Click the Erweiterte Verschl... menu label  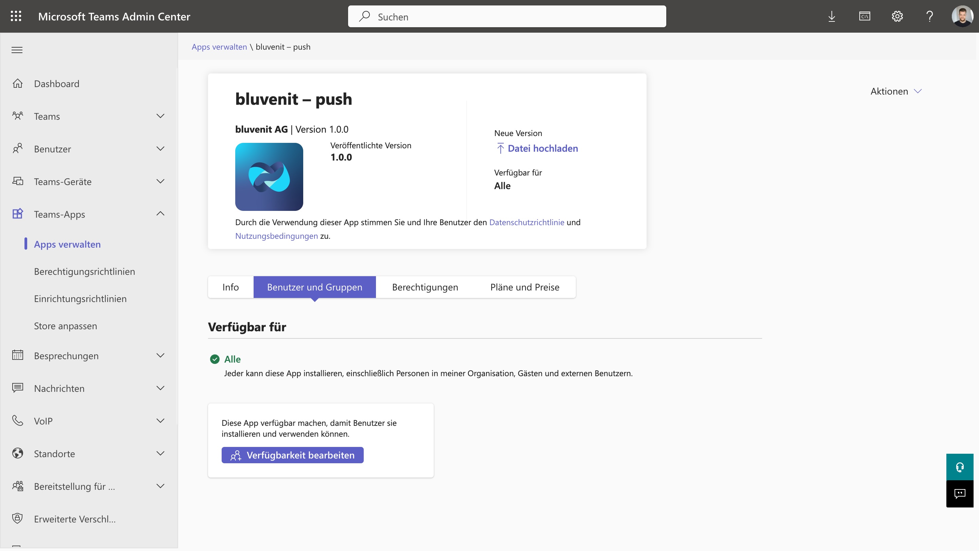(x=75, y=519)
